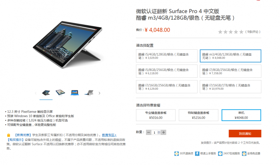View the blue keyboard Surface thumbnail

75,93
